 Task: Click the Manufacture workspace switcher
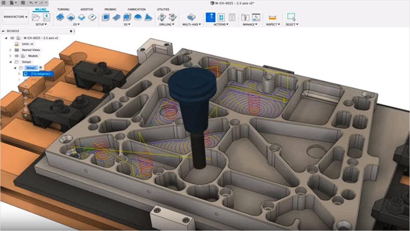[15, 16]
